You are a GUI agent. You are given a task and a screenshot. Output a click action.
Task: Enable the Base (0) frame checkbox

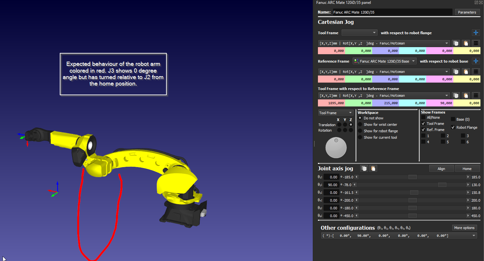453,119
